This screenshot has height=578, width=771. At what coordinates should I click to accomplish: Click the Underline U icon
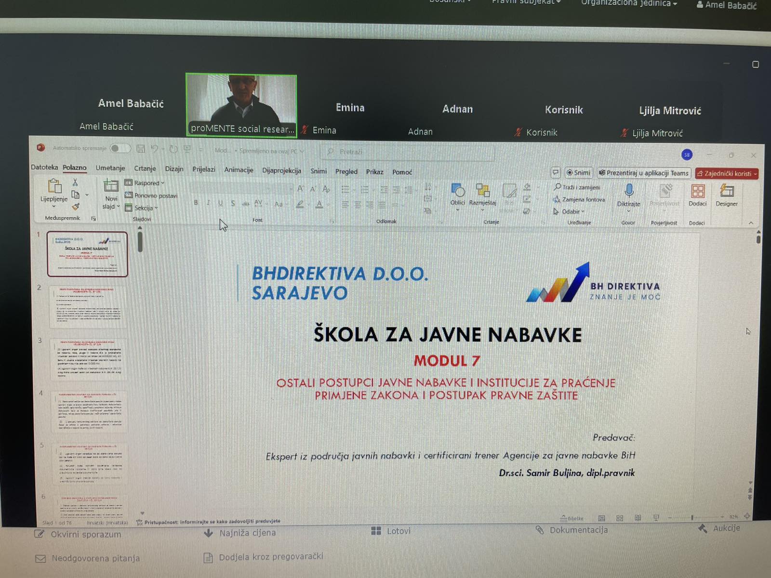tap(220, 203)
